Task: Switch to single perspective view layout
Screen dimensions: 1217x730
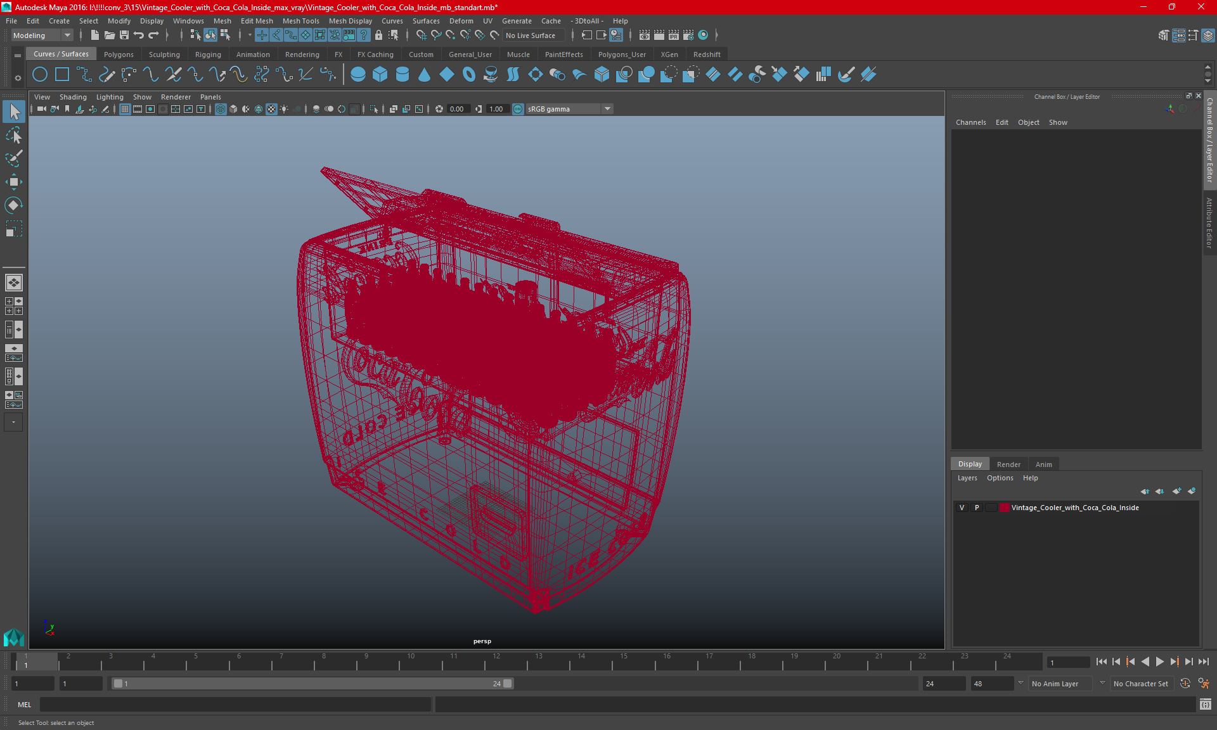Action: pyautogui.click(x=14, y=283)
